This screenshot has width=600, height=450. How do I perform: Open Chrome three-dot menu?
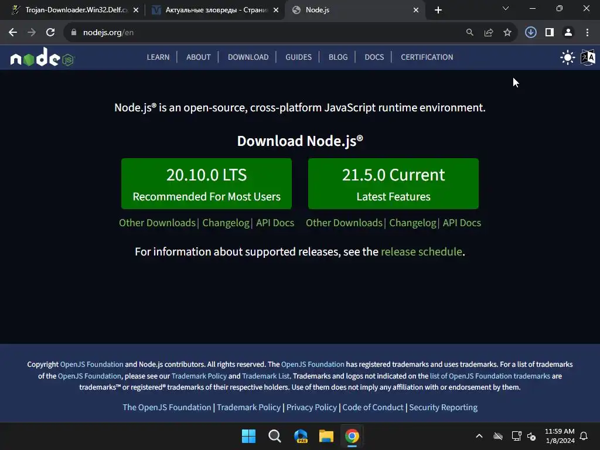[587, 33]
